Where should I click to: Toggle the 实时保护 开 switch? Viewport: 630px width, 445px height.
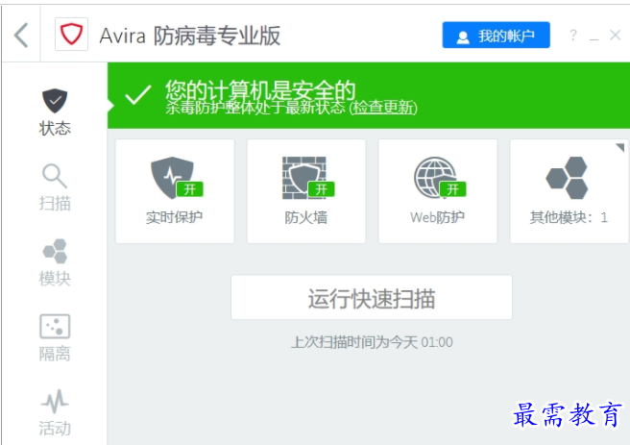pyautogui.click(x=190, y=189)
